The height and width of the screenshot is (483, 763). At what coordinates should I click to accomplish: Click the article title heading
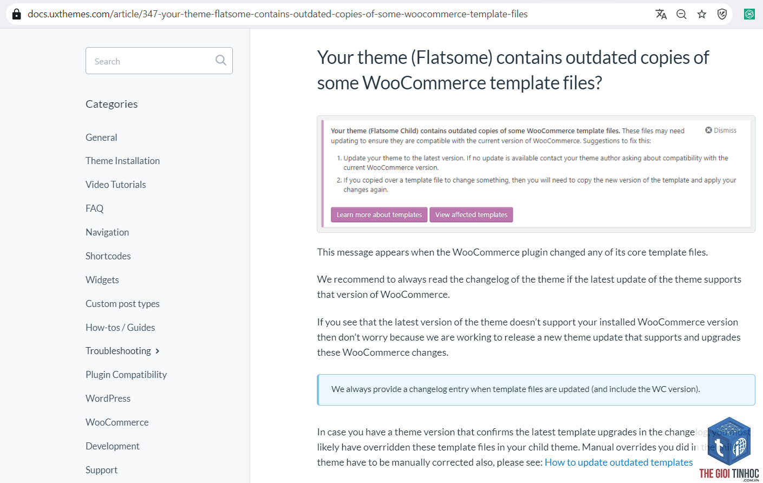click(x=513, y=70)
